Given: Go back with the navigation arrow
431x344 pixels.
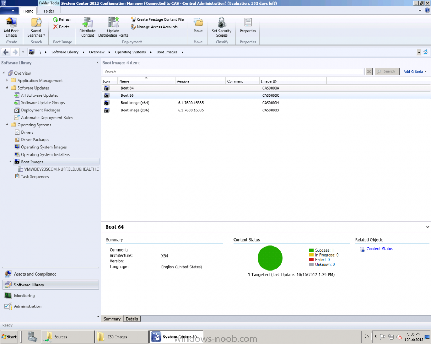Looking at the screenshot, I should coord(6,52).
